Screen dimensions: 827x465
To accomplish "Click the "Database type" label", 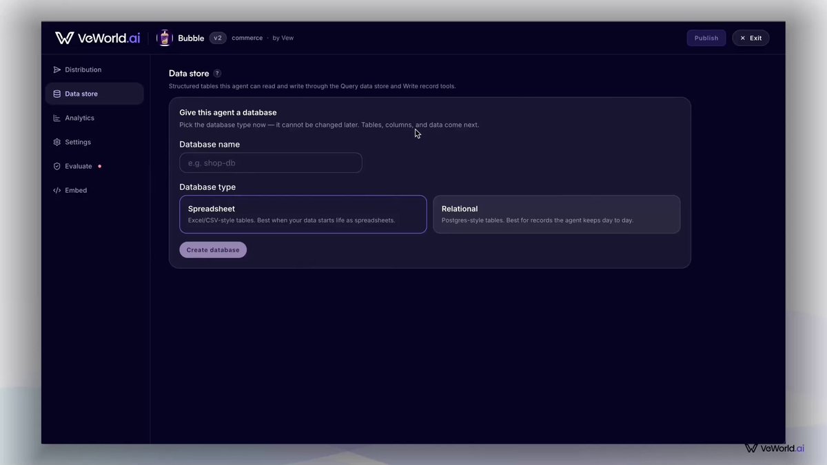I will click(207, 187).
